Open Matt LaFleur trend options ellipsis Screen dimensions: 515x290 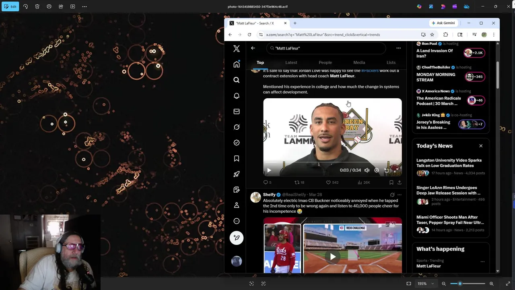[x=482, y=261]
